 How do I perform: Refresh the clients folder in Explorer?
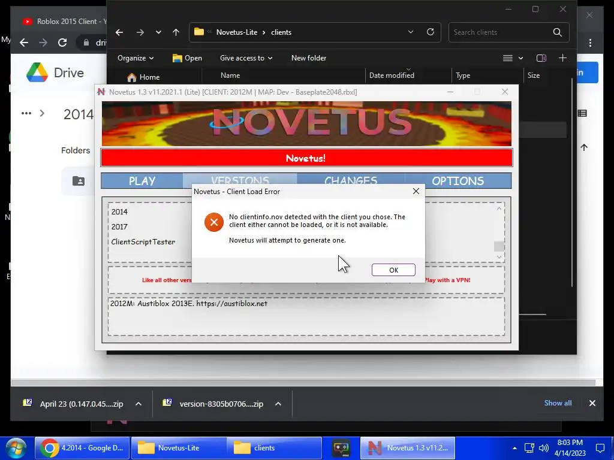(x=431, y=32)
